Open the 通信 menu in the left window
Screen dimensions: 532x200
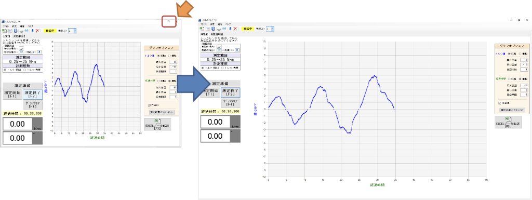coord(22,26)
